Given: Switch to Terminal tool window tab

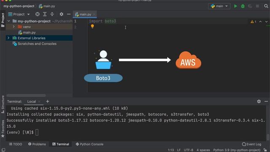Looking at the screenshot, I should pyautogui.click(x=61, y=144).
